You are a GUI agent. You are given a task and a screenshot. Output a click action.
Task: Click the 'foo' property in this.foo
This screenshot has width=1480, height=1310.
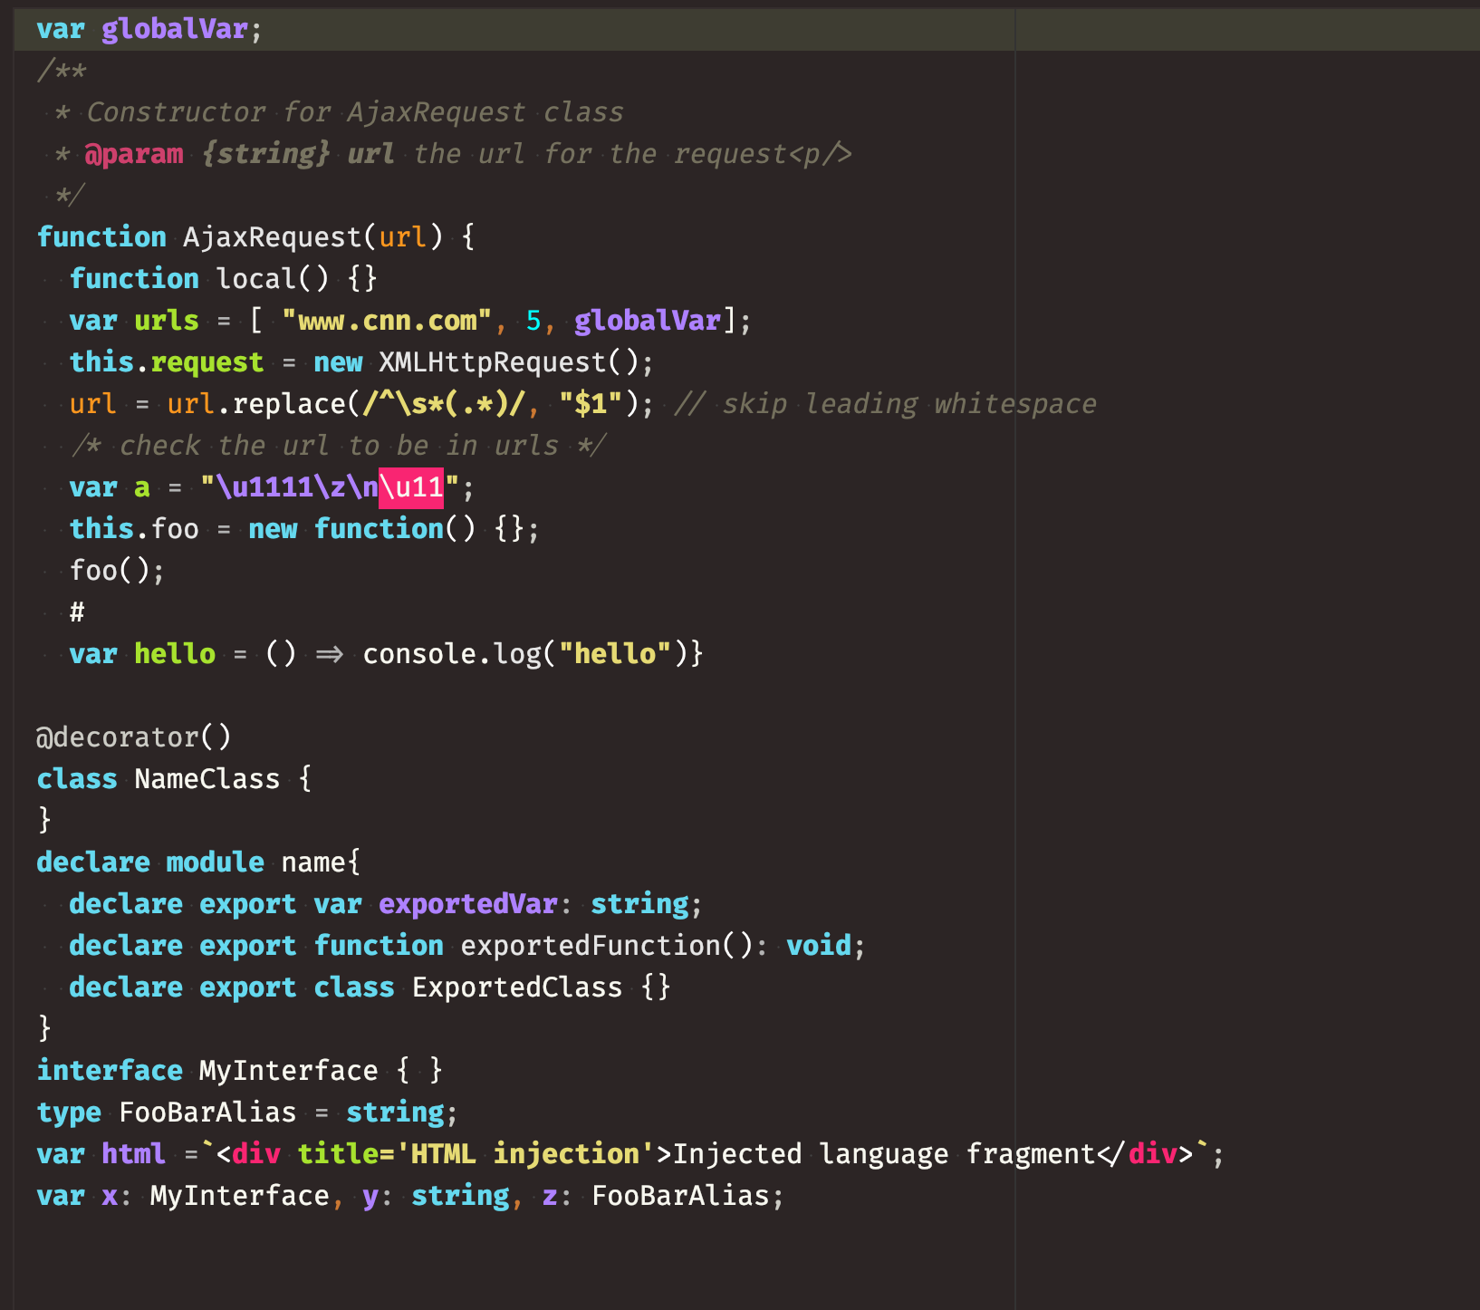175,529
